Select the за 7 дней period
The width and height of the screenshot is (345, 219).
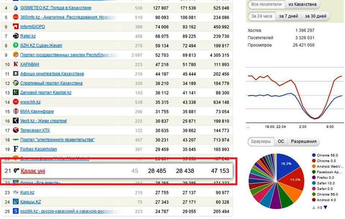[288, 16]
